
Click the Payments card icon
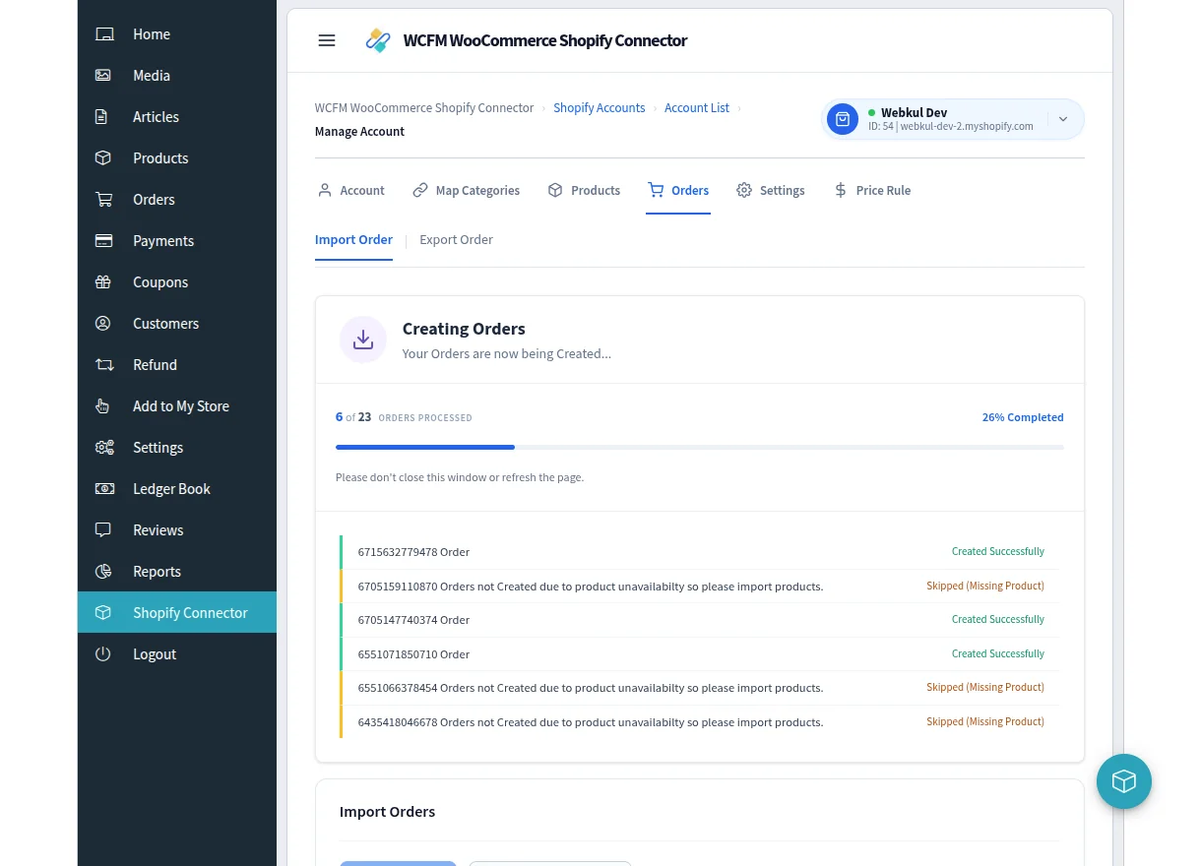pos(103,241)
